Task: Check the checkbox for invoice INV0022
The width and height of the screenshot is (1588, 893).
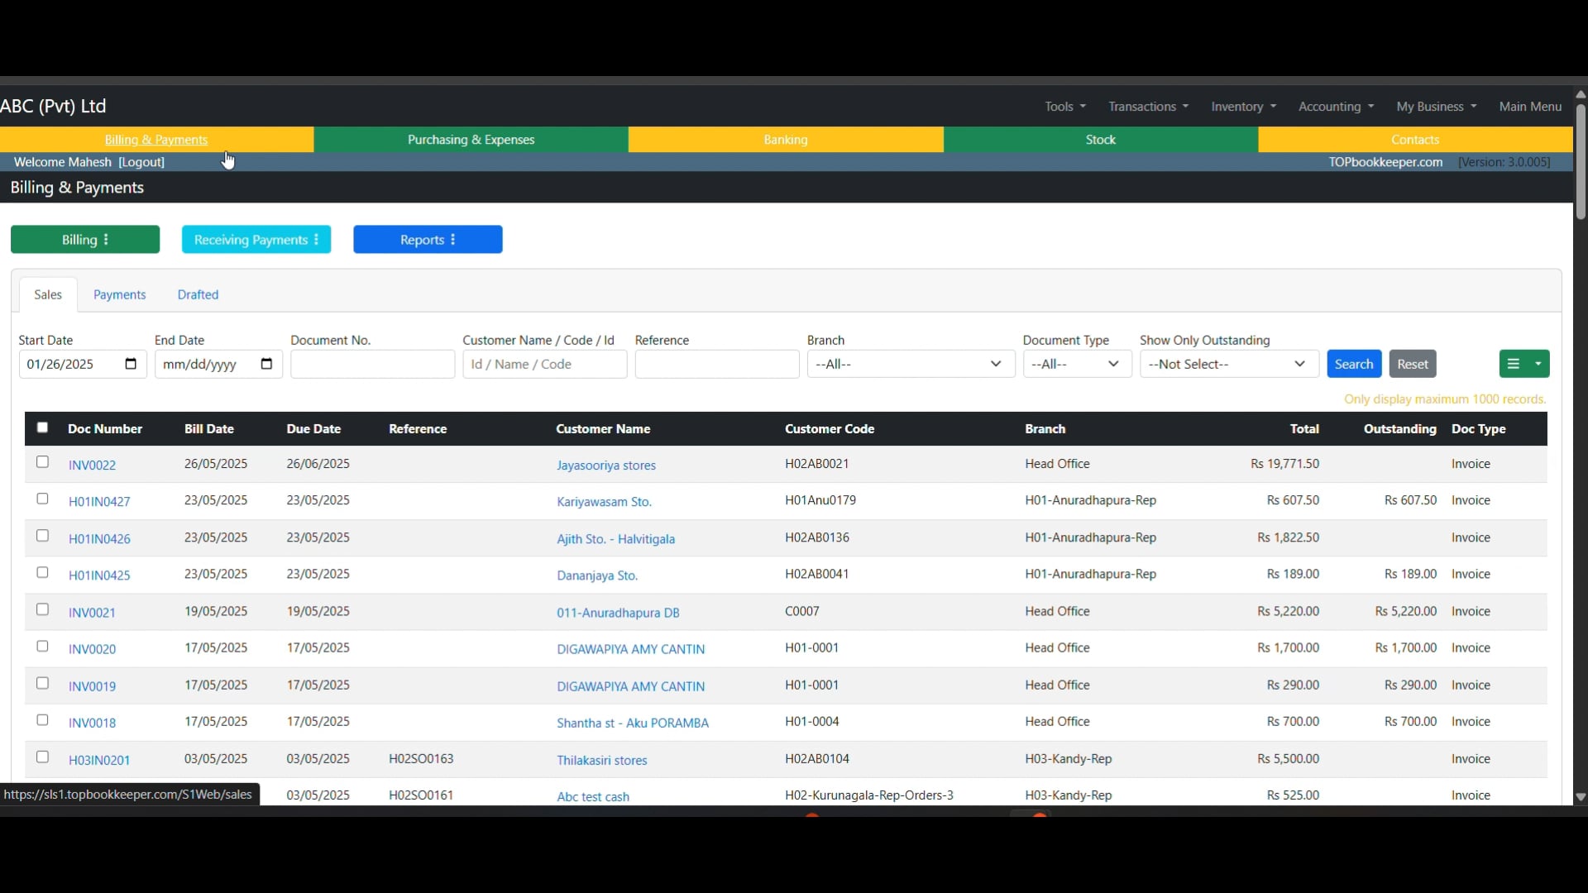Action: (42, 462)
